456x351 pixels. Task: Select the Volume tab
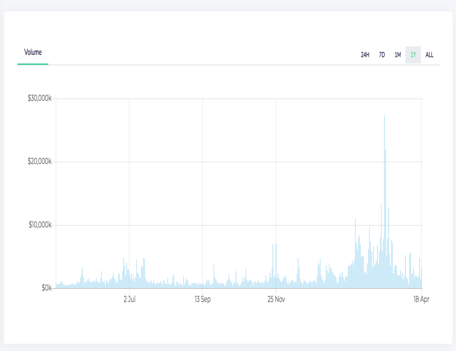click(x=33, y=53)
